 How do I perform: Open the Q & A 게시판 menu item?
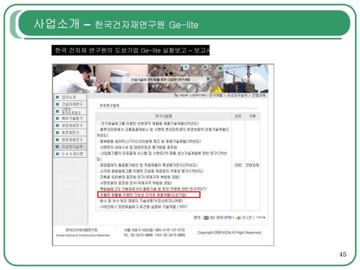pos(70,154)
